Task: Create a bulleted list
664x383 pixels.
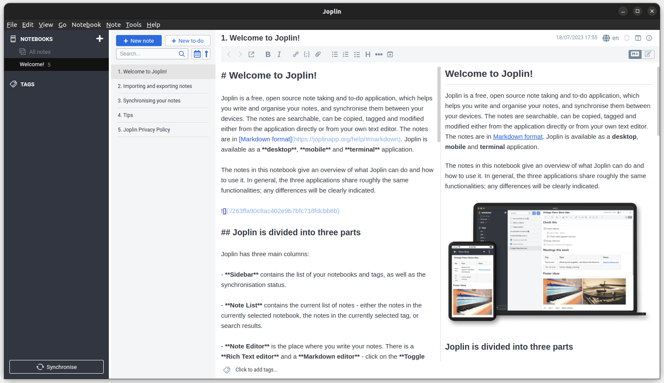Action: coord(335,54)
